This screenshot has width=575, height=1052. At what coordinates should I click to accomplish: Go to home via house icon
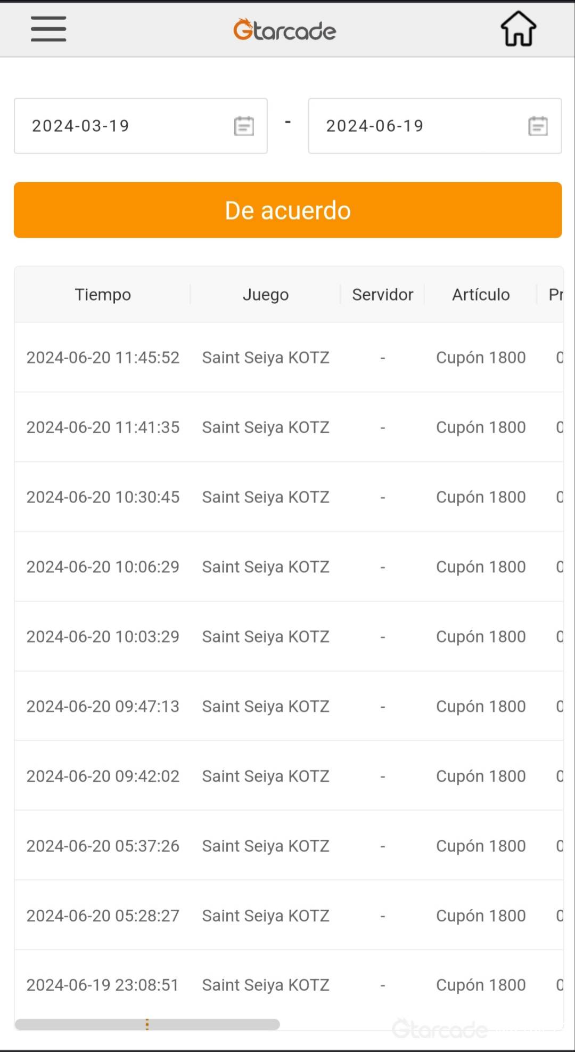[518, 29]
